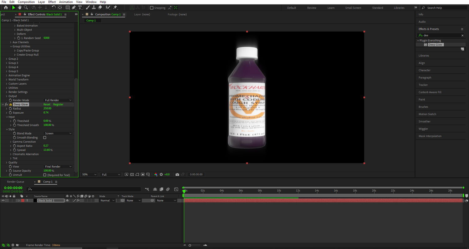Enable the Snapping checkbox
The height and width of the screenshot is (249, 469).
pyautogui.click(x=152, y=8)
